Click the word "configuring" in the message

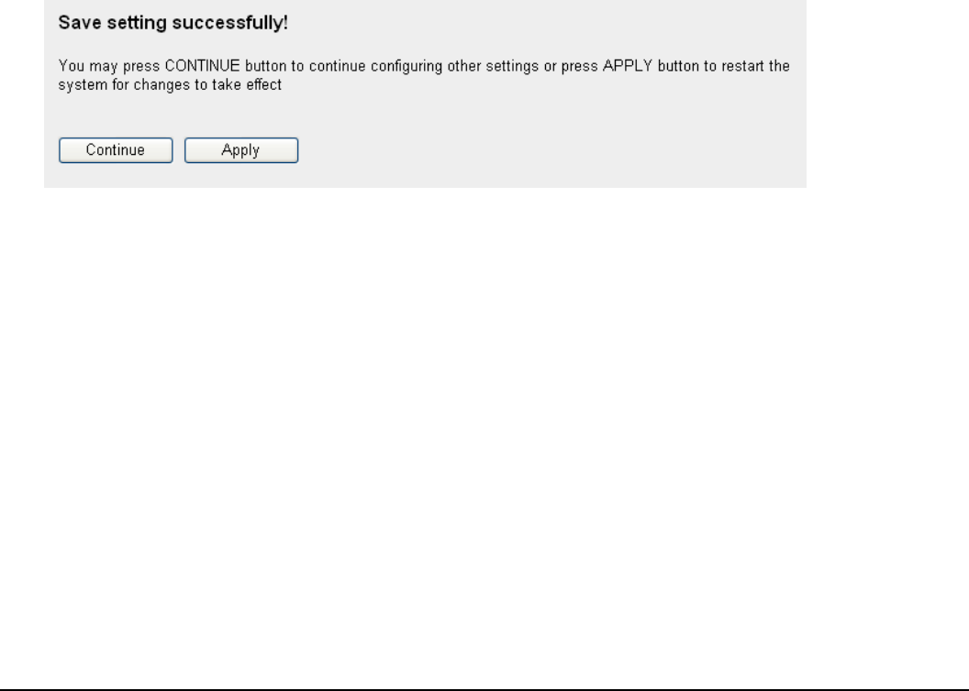tap(407, 67)
